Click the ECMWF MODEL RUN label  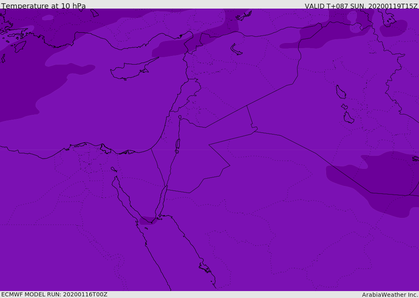(54, 294)
